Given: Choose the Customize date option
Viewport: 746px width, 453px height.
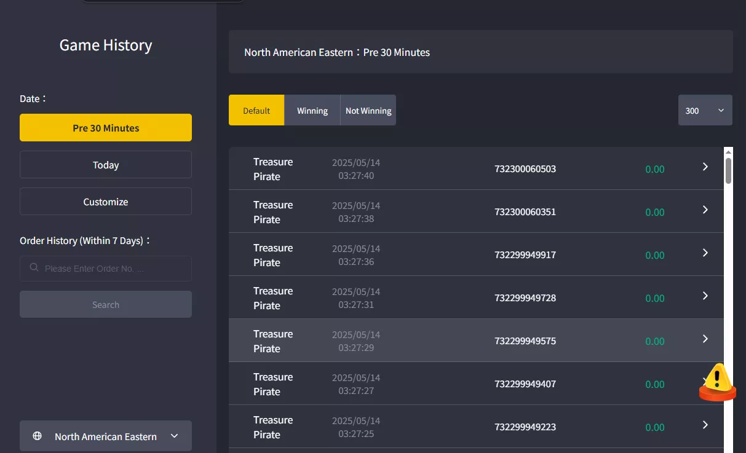Looking at the screenshot, I should coord(106,202).
